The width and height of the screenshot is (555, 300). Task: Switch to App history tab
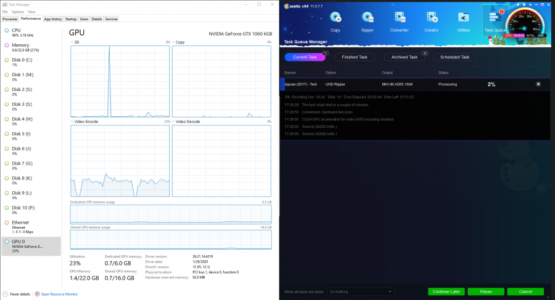click(x=53, y=19)
